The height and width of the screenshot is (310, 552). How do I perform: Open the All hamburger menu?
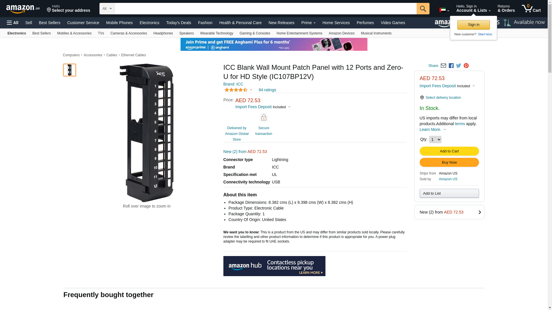13,23
